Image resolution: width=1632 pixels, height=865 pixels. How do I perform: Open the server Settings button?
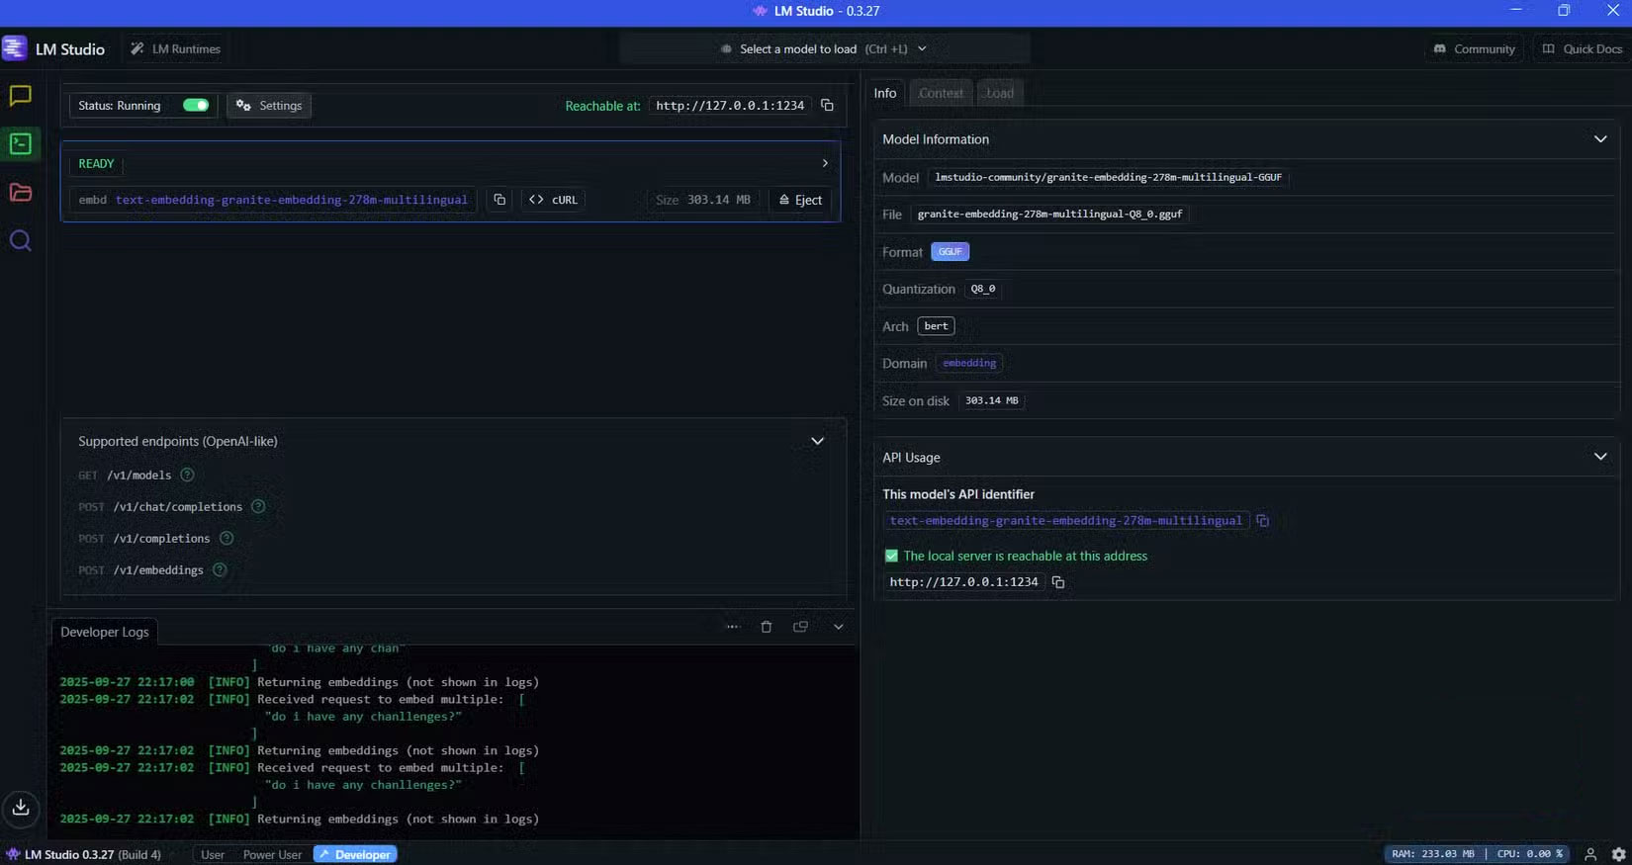269,106
